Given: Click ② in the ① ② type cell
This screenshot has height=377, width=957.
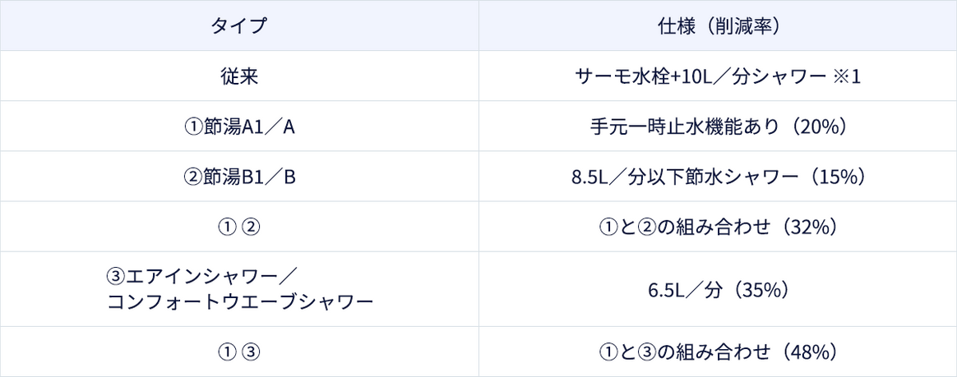Looking at the screenshot, I should pos(252,227).
